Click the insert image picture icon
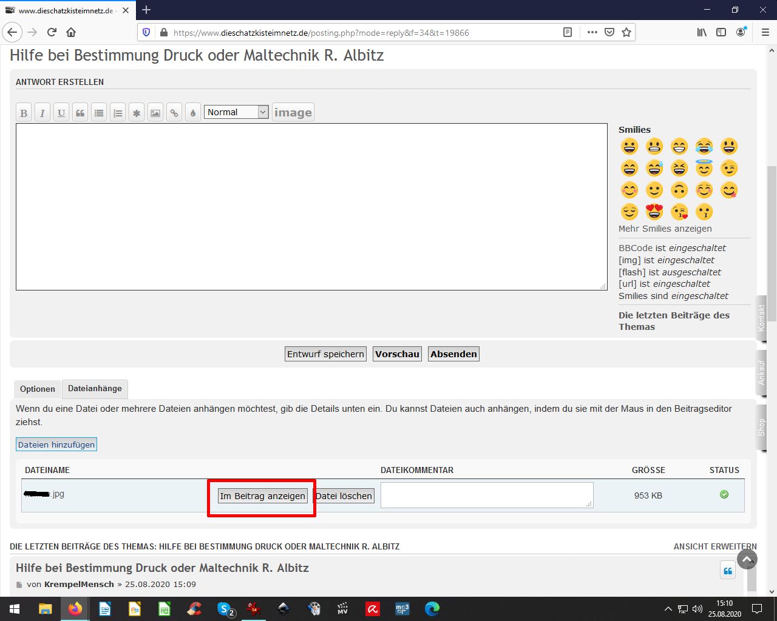 [155, 113]
